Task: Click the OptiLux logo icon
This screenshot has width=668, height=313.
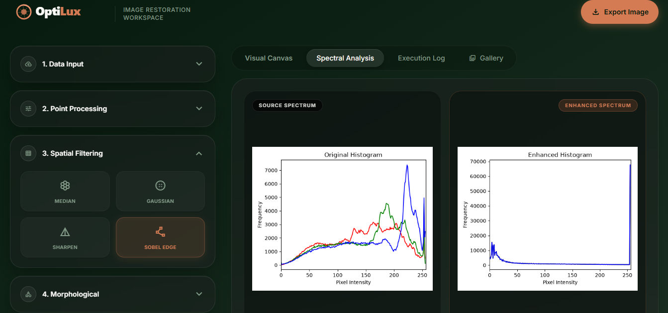Action: tap(23, 11)
